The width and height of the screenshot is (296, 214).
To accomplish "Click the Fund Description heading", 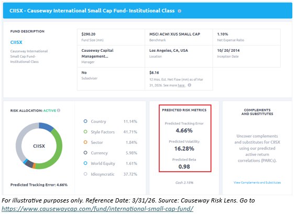I will [x=27, y=31].
